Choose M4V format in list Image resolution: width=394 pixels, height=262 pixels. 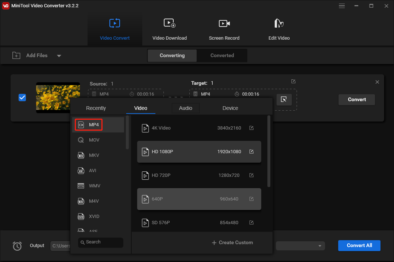(98, 201)
